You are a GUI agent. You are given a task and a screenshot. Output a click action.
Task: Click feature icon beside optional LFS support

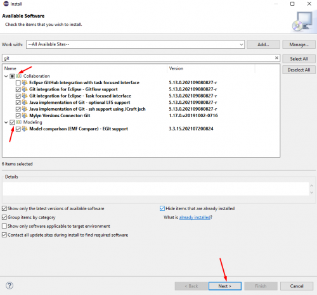(25, 103)
